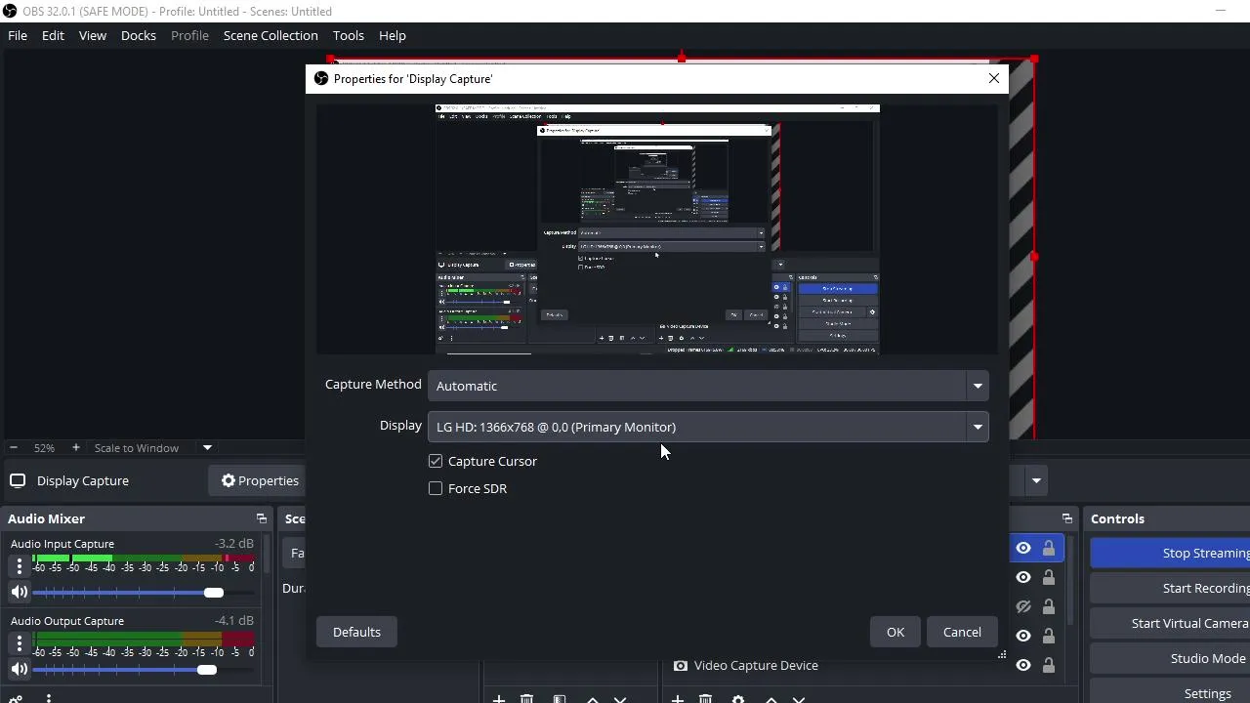Click the Defaults button
The height and width of the screenshot is (703, 1250).
tap(356, 632)
